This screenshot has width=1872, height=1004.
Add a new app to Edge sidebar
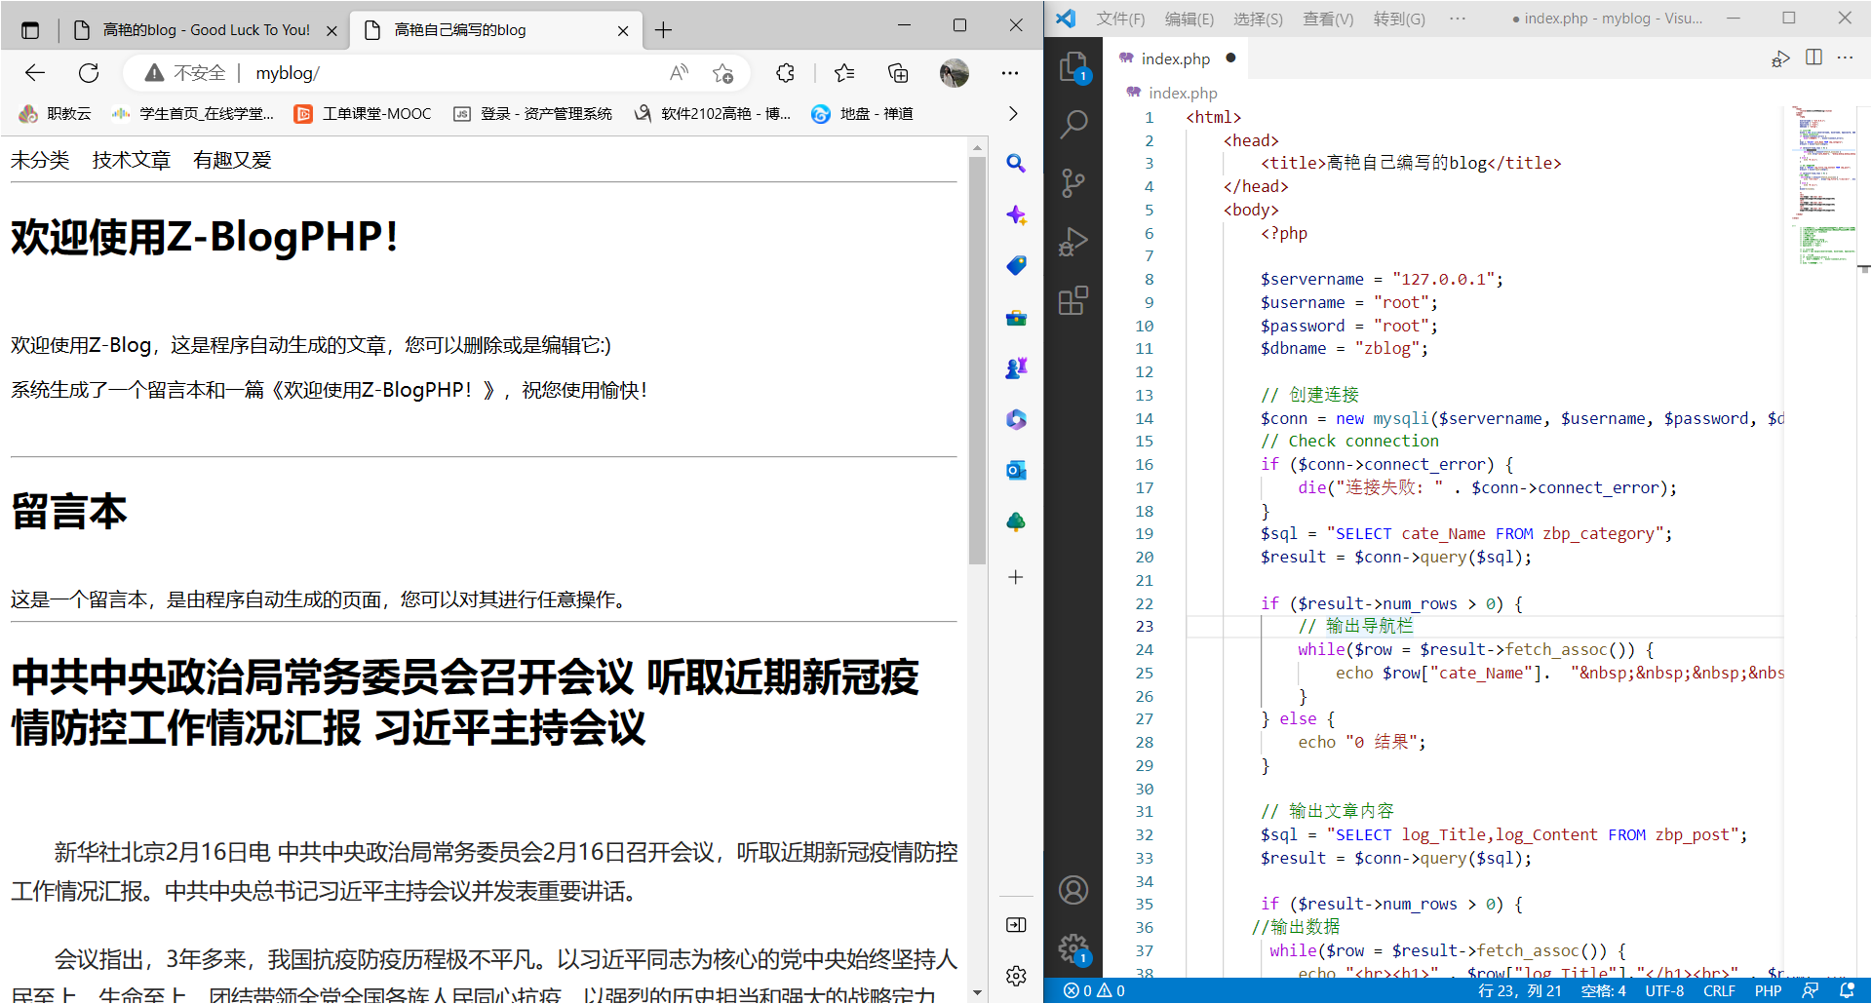click(x=1016, y=577)
